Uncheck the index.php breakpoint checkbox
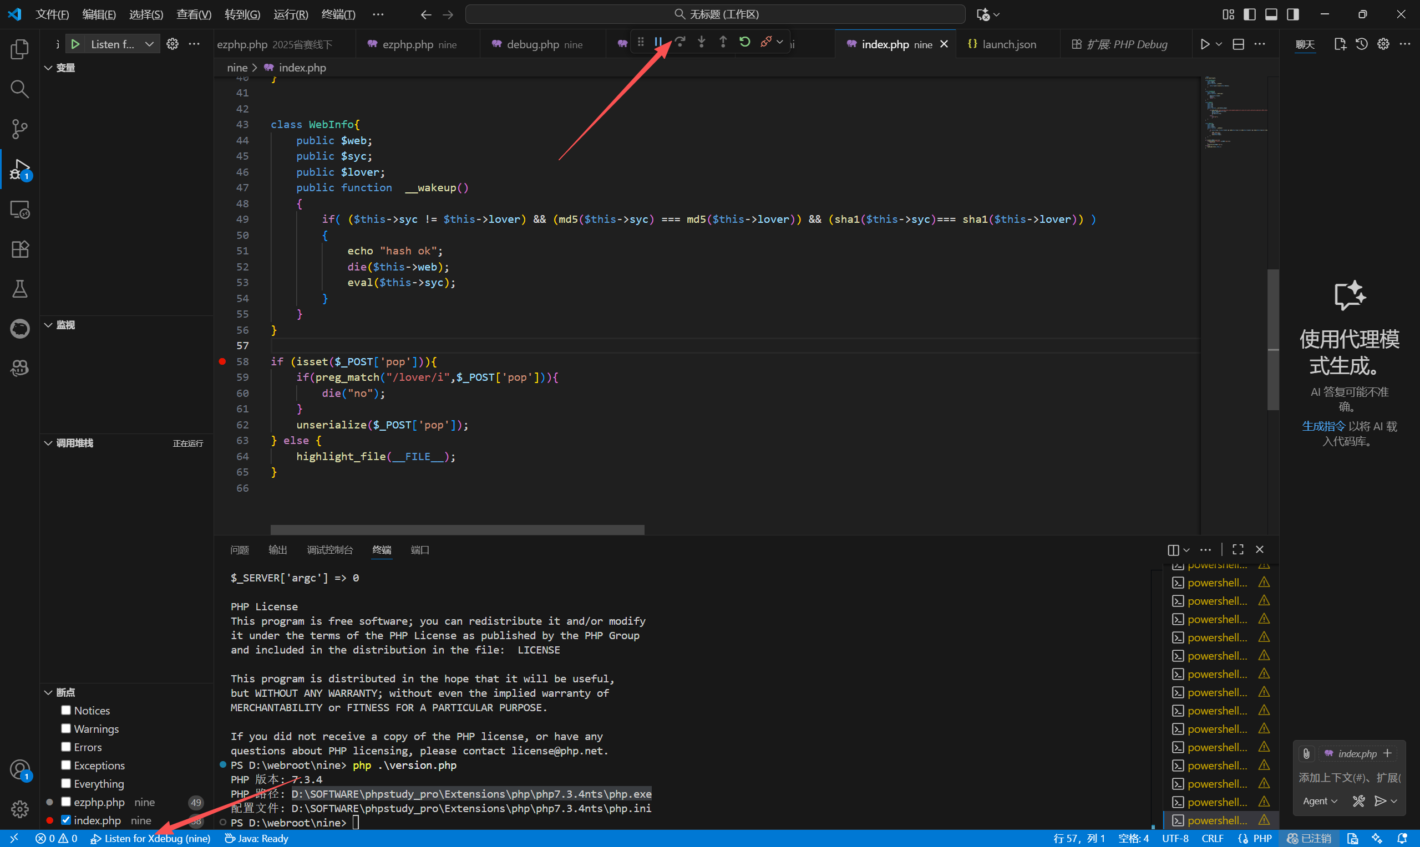This screenshot has height=847, width=1420. click(66, 820)
